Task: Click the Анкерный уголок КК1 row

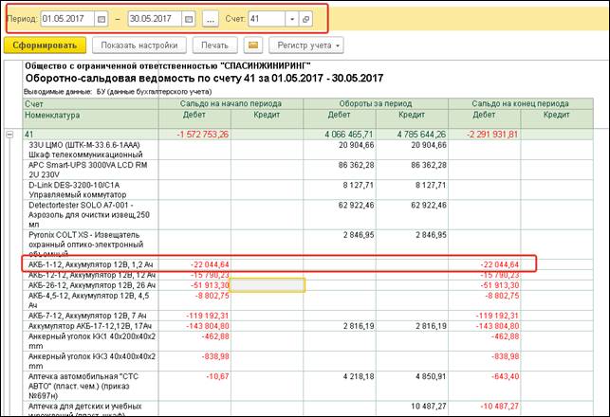Action: coord(76,340)
